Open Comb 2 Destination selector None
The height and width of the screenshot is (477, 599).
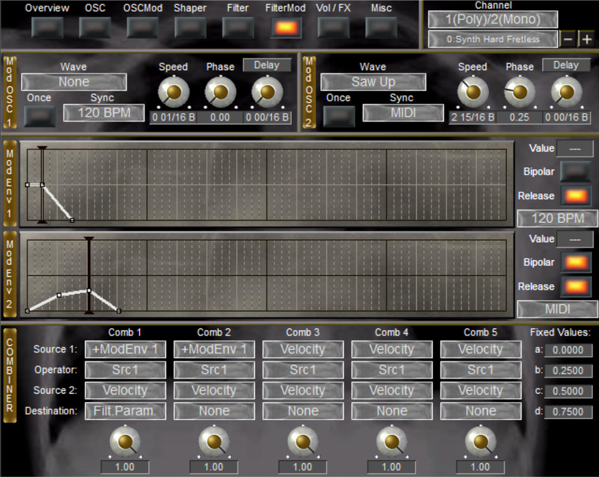click(x=214, y=411)
